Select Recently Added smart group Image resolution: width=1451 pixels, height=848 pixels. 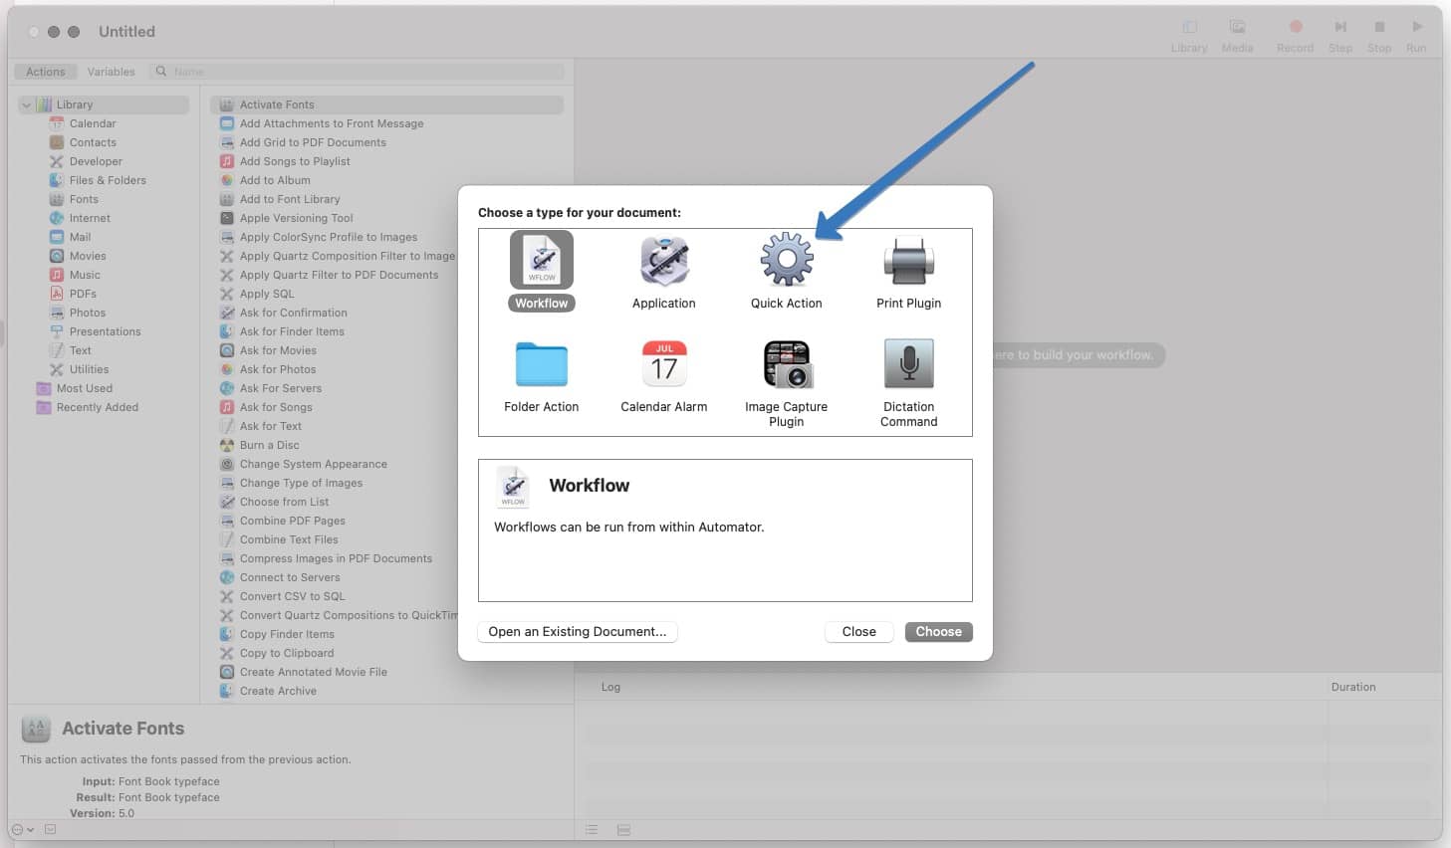(x=98, y=407)
